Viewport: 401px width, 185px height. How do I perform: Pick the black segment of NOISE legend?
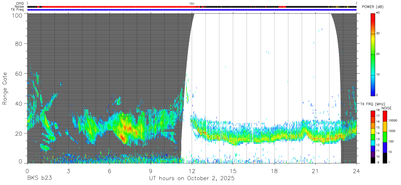tap(385, 158)
